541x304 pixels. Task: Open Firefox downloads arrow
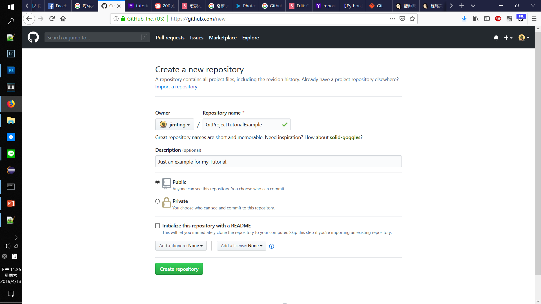coord(464,19)
